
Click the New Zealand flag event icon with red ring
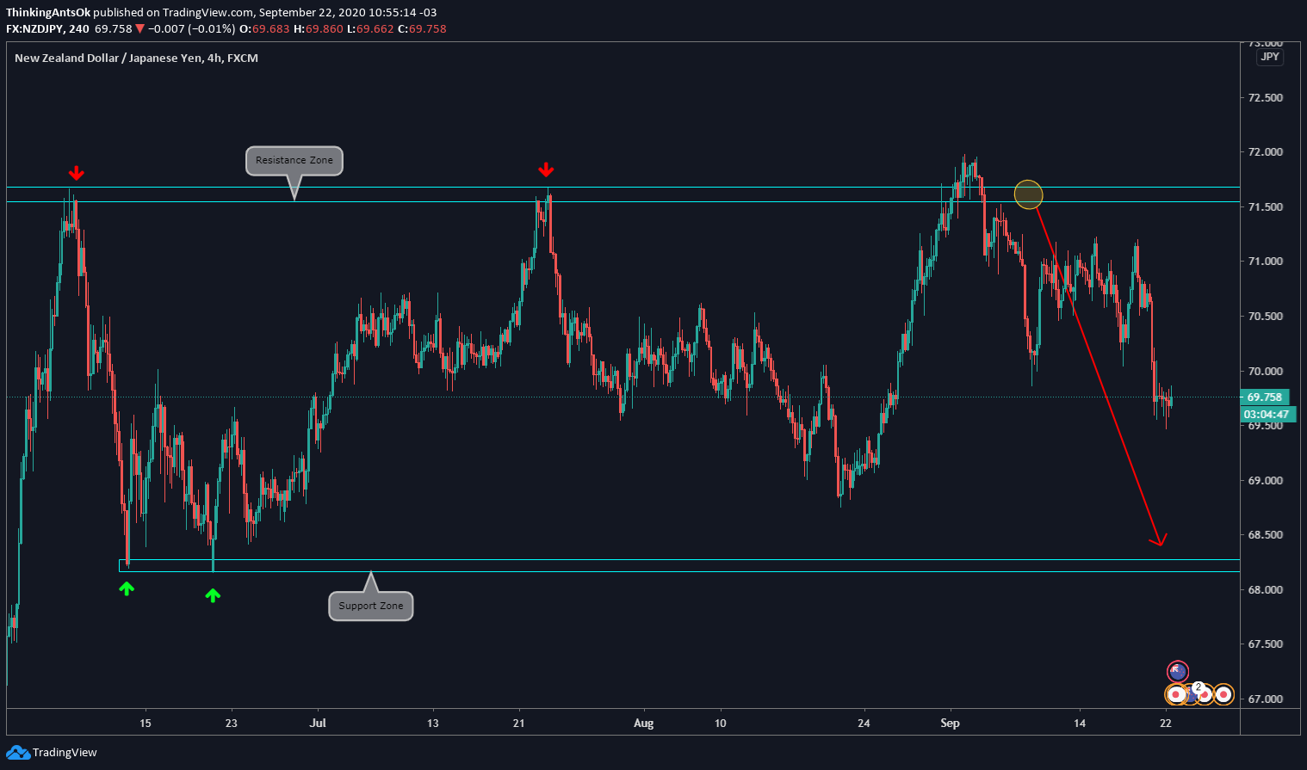click(x=1178, y=671)
